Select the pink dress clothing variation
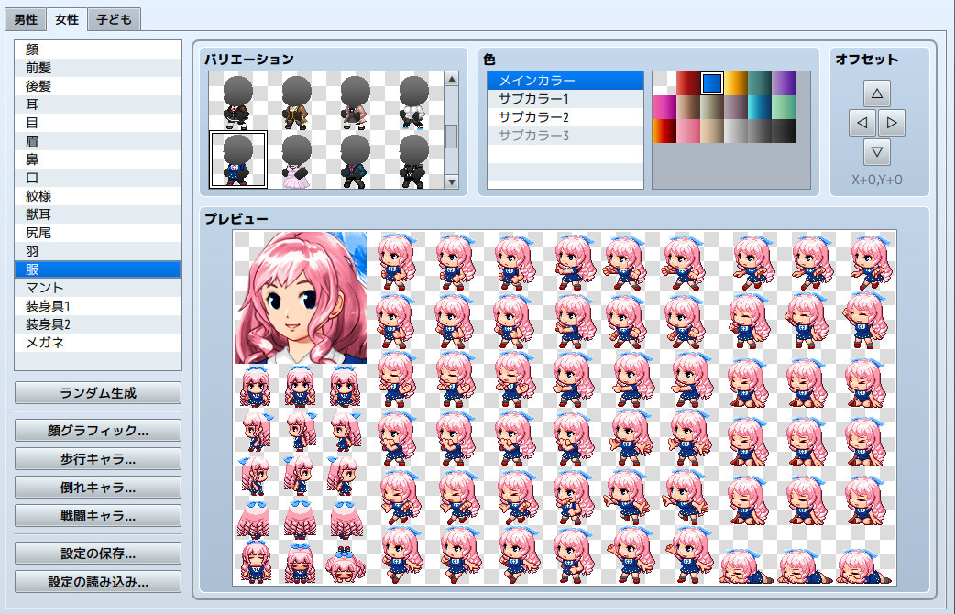Viewport: 955px width, 614px height. (295, 160)
